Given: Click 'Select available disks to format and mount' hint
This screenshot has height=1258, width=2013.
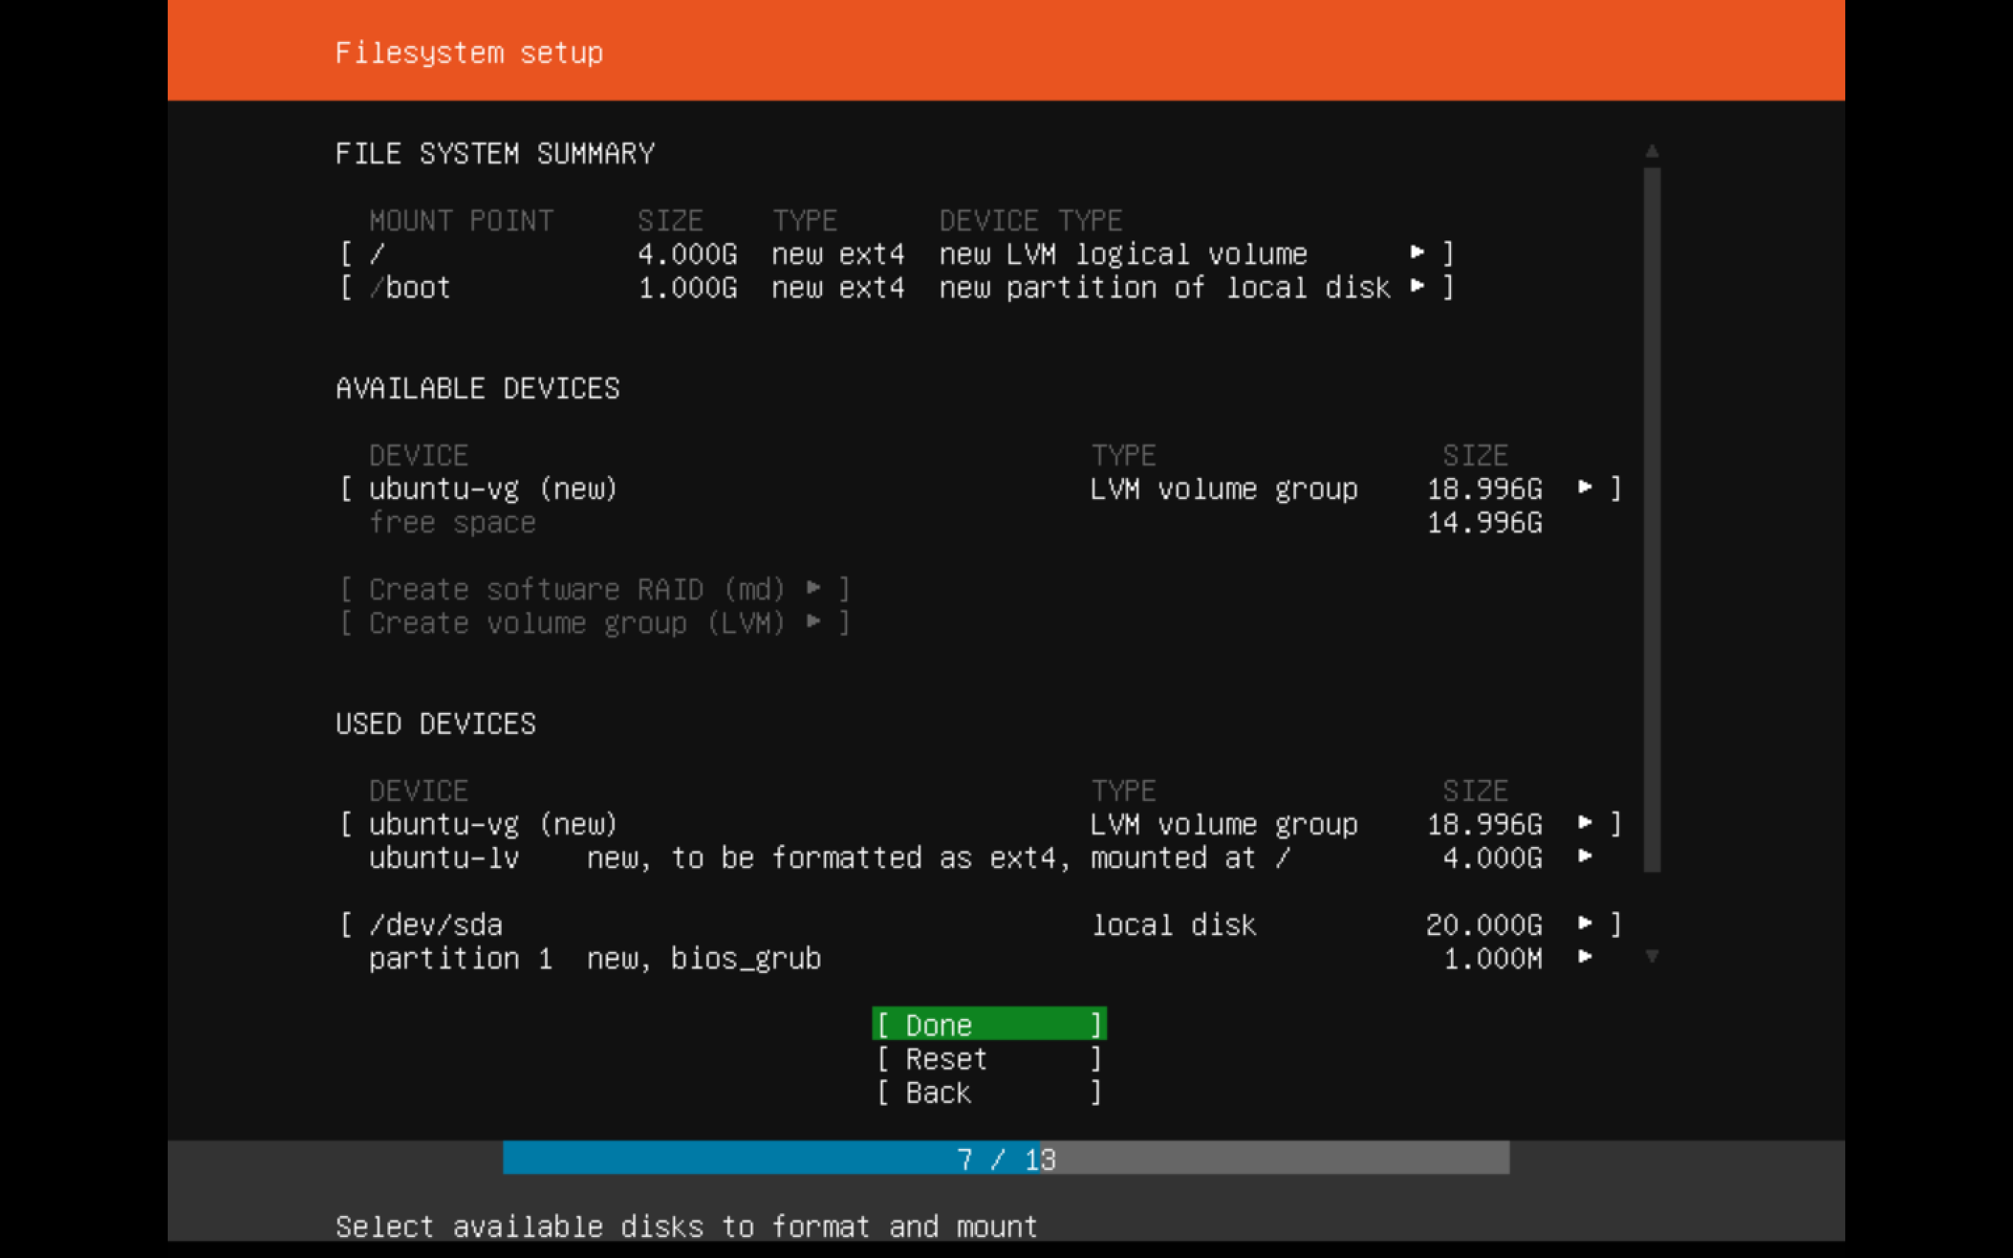Looking at the screenshot, I should (686, 1227).
